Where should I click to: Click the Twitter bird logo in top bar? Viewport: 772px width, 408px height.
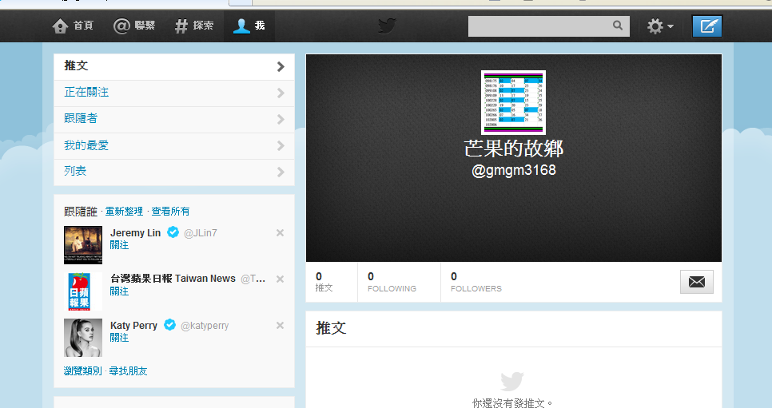click(387, 26)
